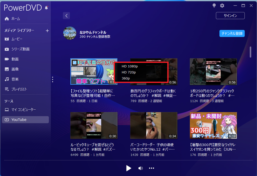Click the PowerDVD logo
The height and width of the screenshot is (176, 257).
(23, 8)
